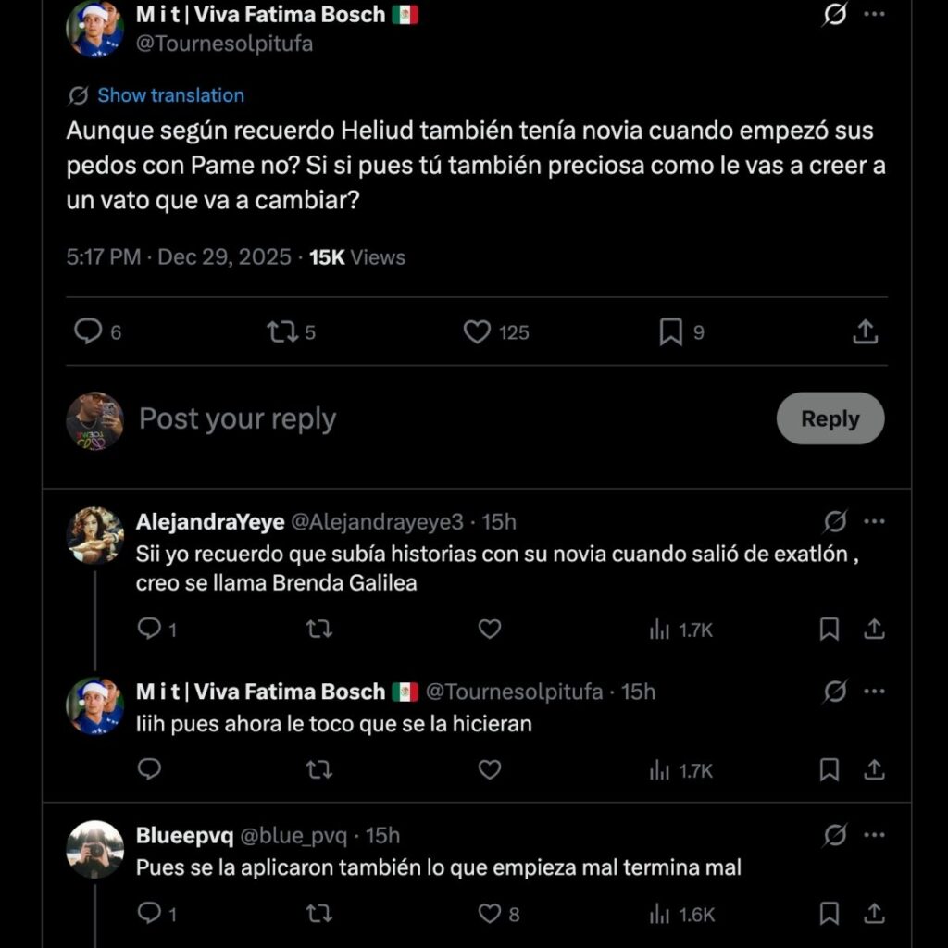Image resolution: width=948 pixels, height=948 pixels.
Task: Bookmark AlejandraYeye's reply
Action: pyautogui.click(x=829, y=629)
